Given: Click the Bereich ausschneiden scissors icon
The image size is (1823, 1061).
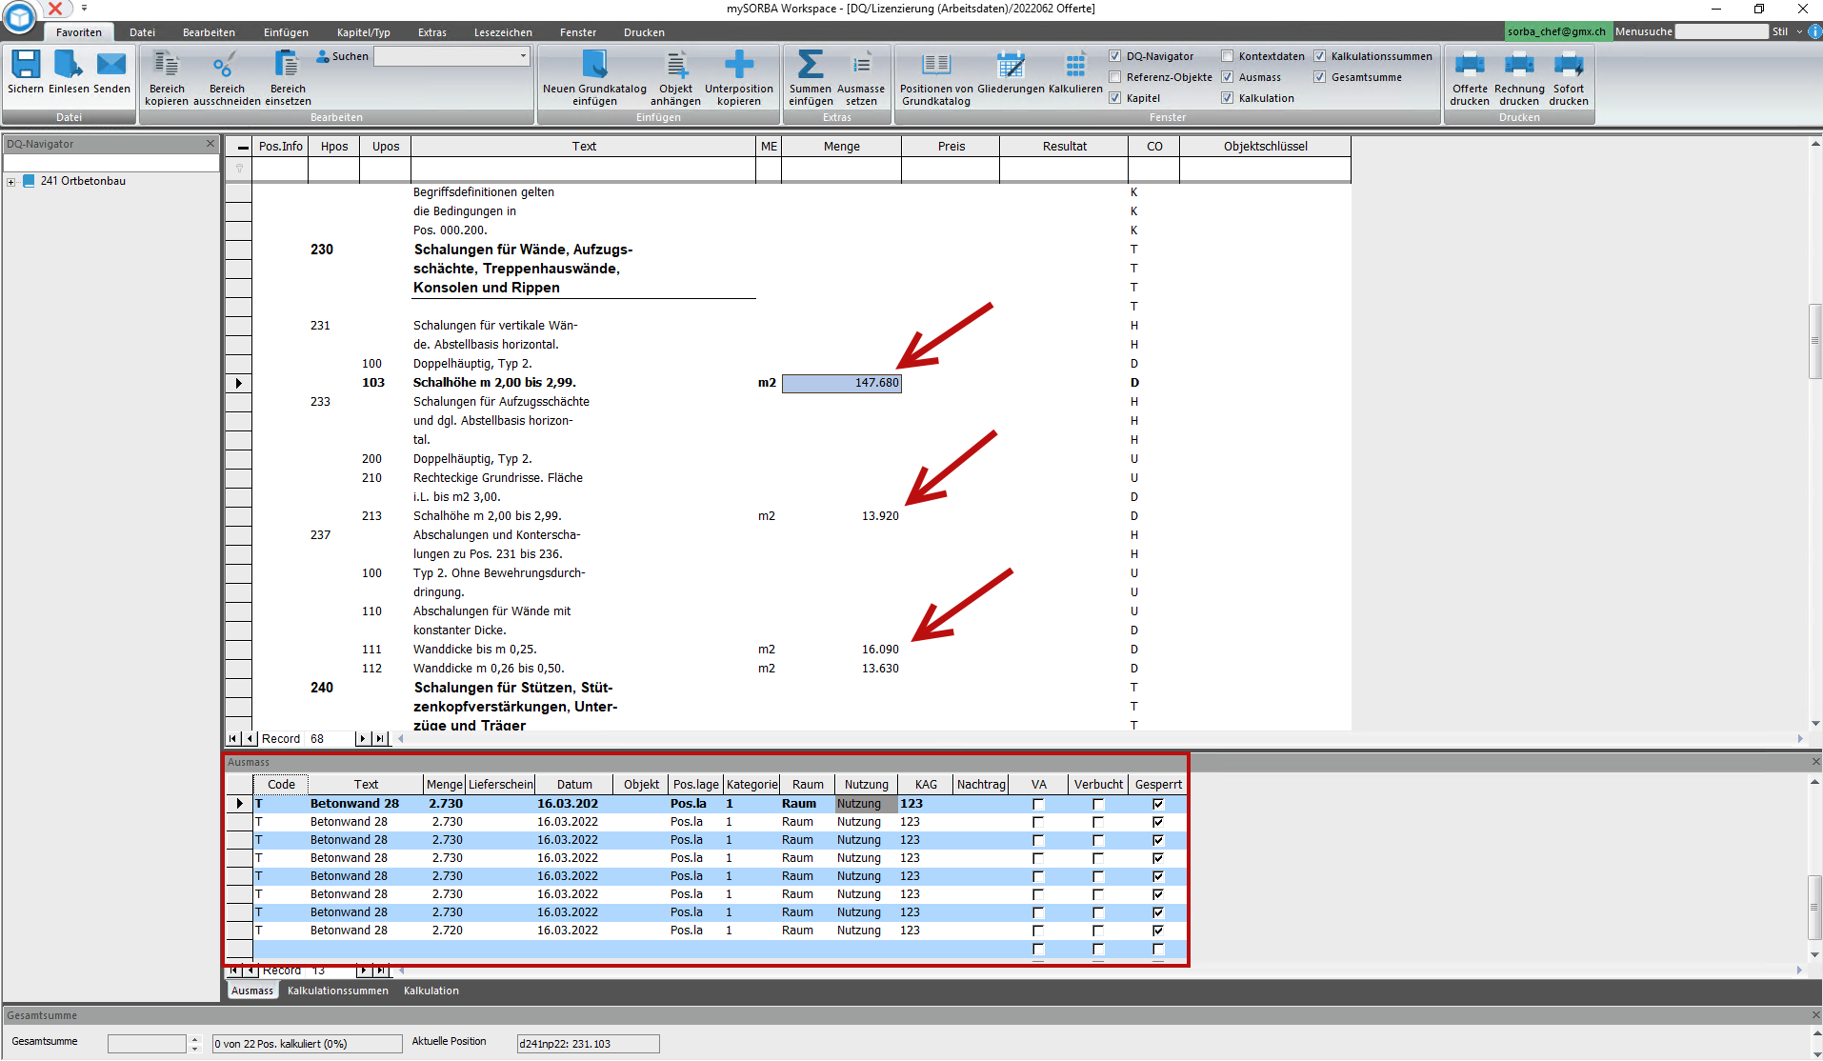Looking at the screenshot, I should 226,65.
